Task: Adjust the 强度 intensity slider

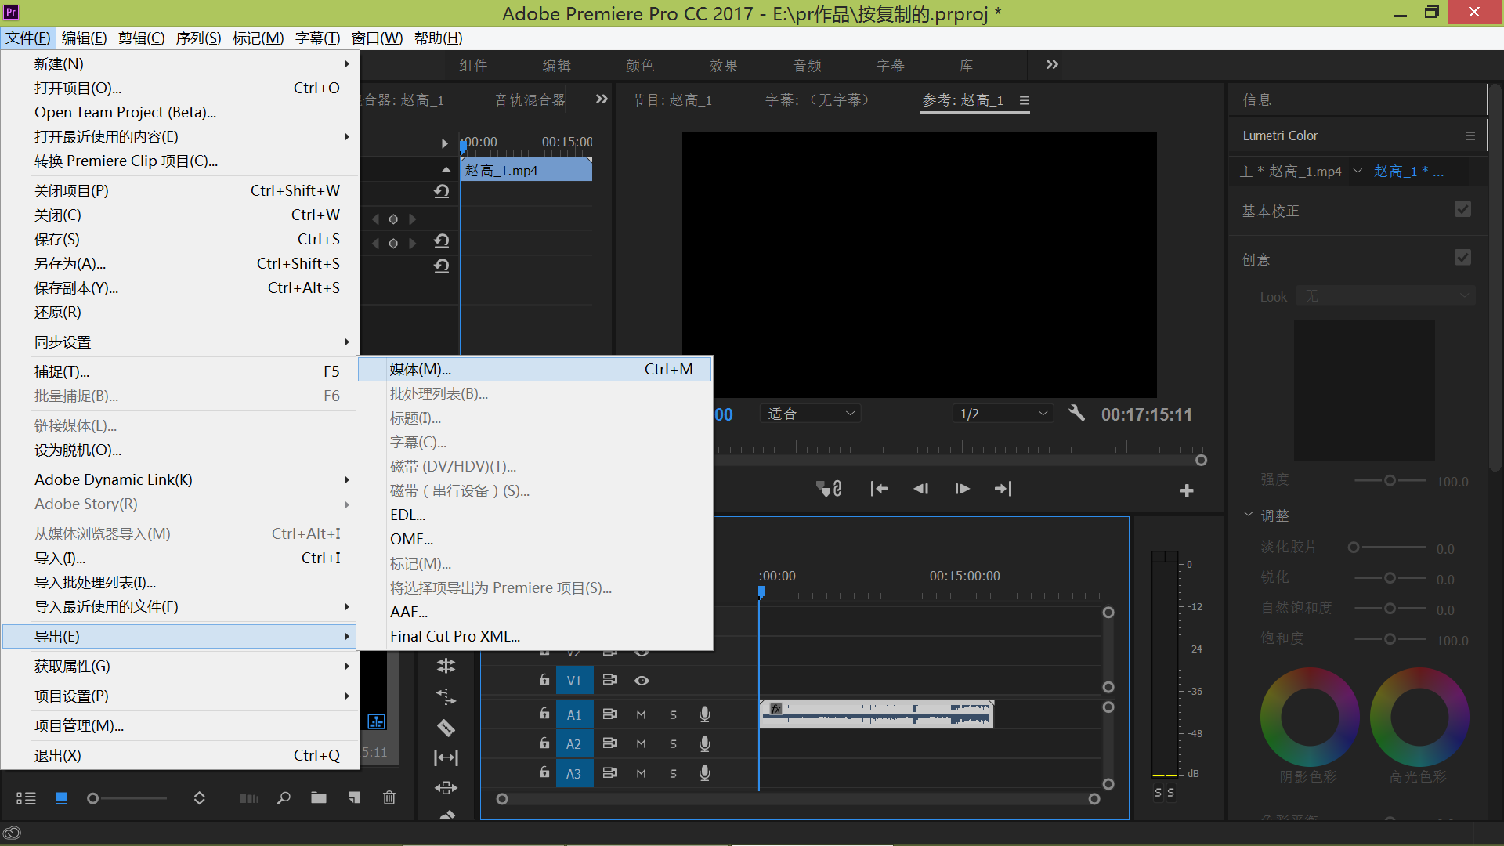Action: pyautogui.click(x=1390, y=480)
